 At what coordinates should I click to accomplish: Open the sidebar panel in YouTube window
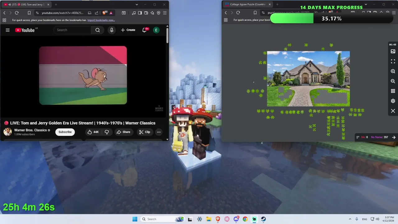pyautogui.click(x=140, y=13)
